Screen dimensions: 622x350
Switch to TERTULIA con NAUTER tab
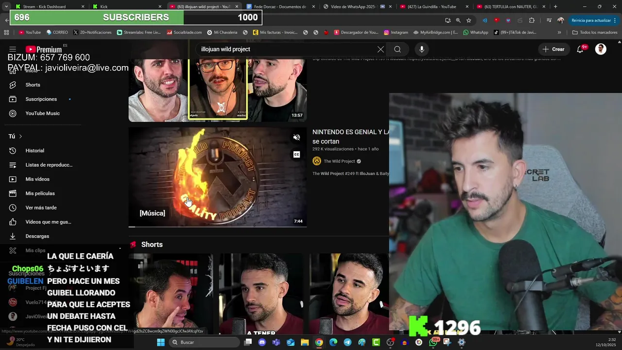[511, 7]
